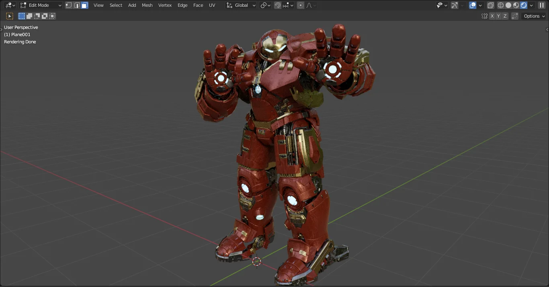Select the Edge select mode icon
Viewport: 549px width, 287px height.
(x=77, y=5)
